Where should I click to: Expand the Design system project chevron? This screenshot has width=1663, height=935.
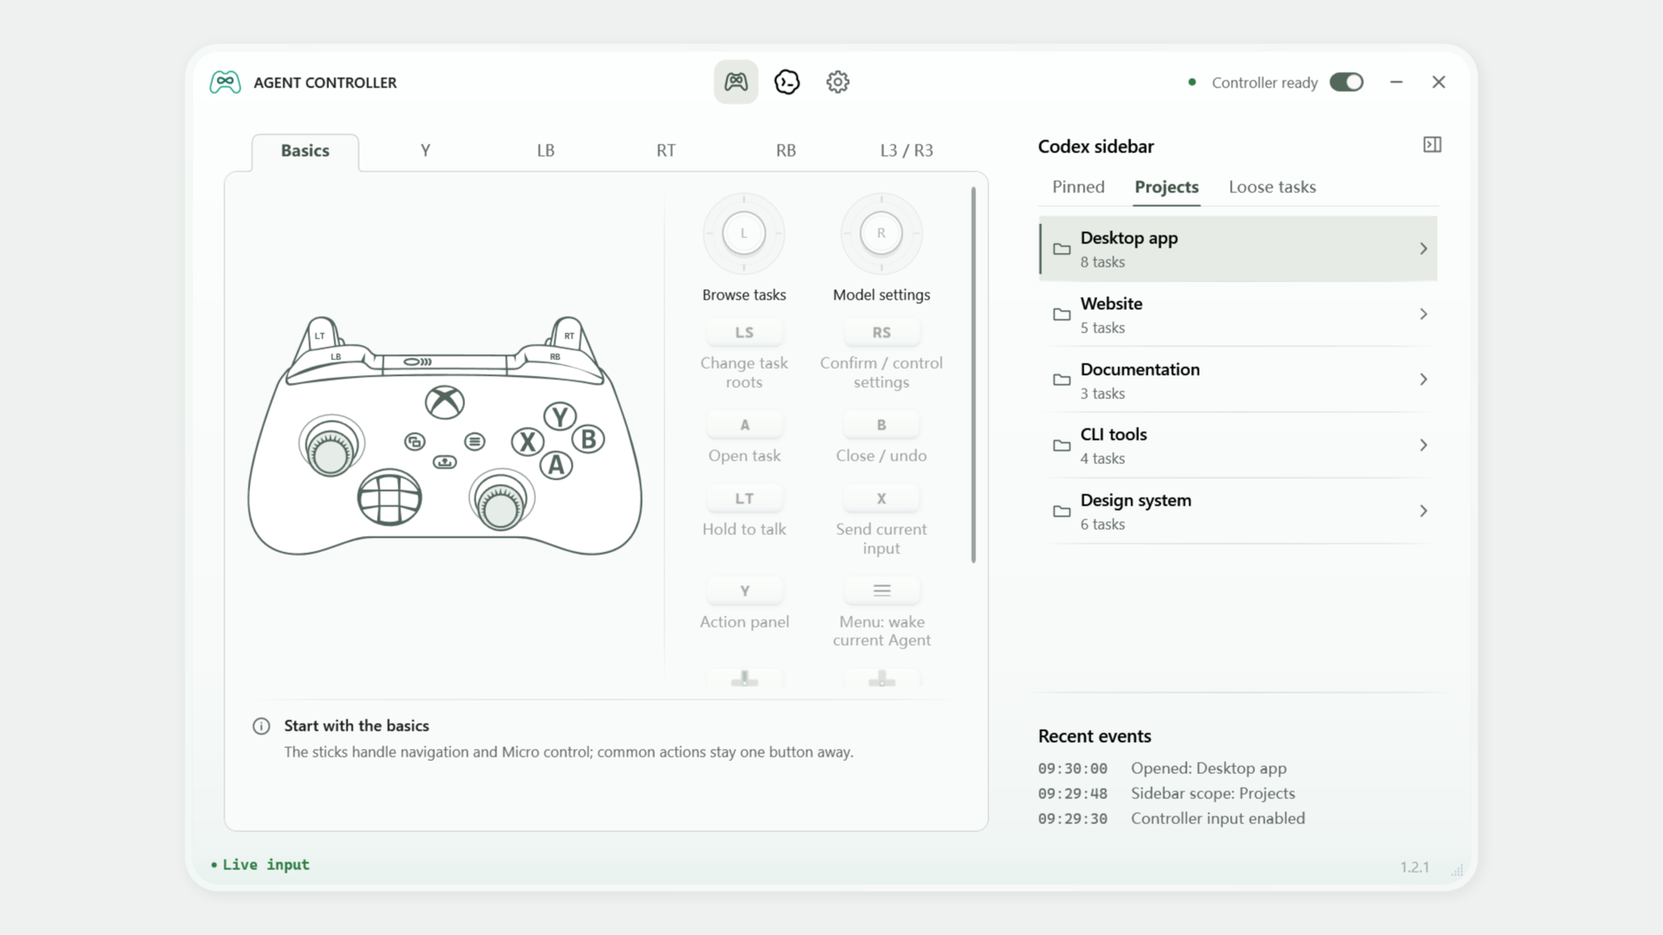pyautogui.click(x=1423, y=512)
